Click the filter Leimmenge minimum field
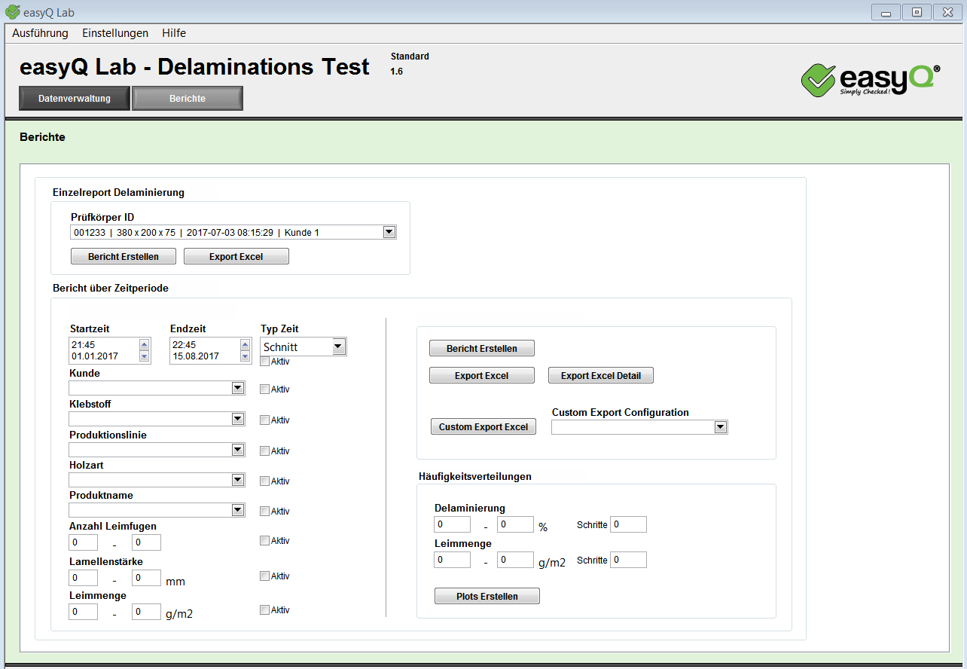The width and height of the screenshot is (967, 669). point(83,612)
